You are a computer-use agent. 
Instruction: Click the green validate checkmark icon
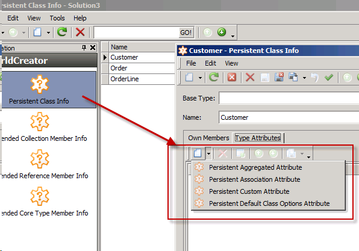329,77
